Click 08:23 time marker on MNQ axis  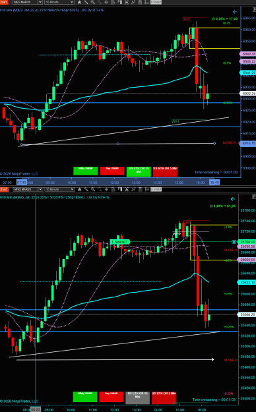pos(36,409)
